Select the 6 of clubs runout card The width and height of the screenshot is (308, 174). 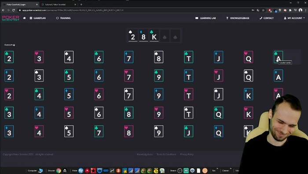point(99,57)
